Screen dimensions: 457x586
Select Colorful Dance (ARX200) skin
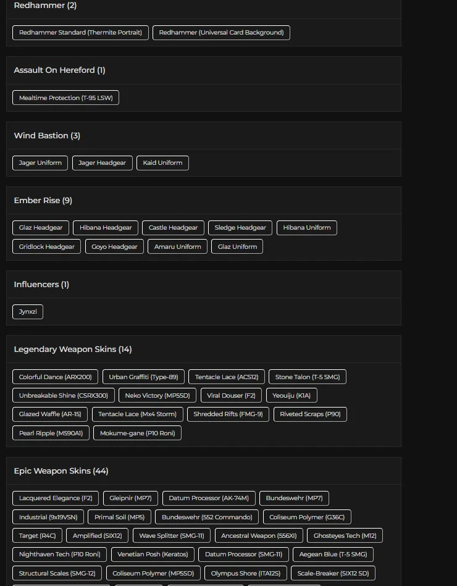point(56,377)
